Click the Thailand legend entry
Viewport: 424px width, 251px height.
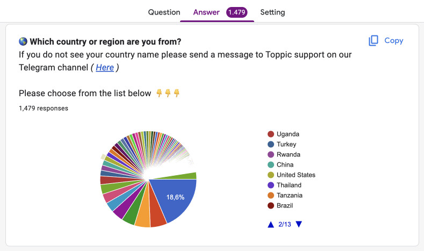click(284, 185)
